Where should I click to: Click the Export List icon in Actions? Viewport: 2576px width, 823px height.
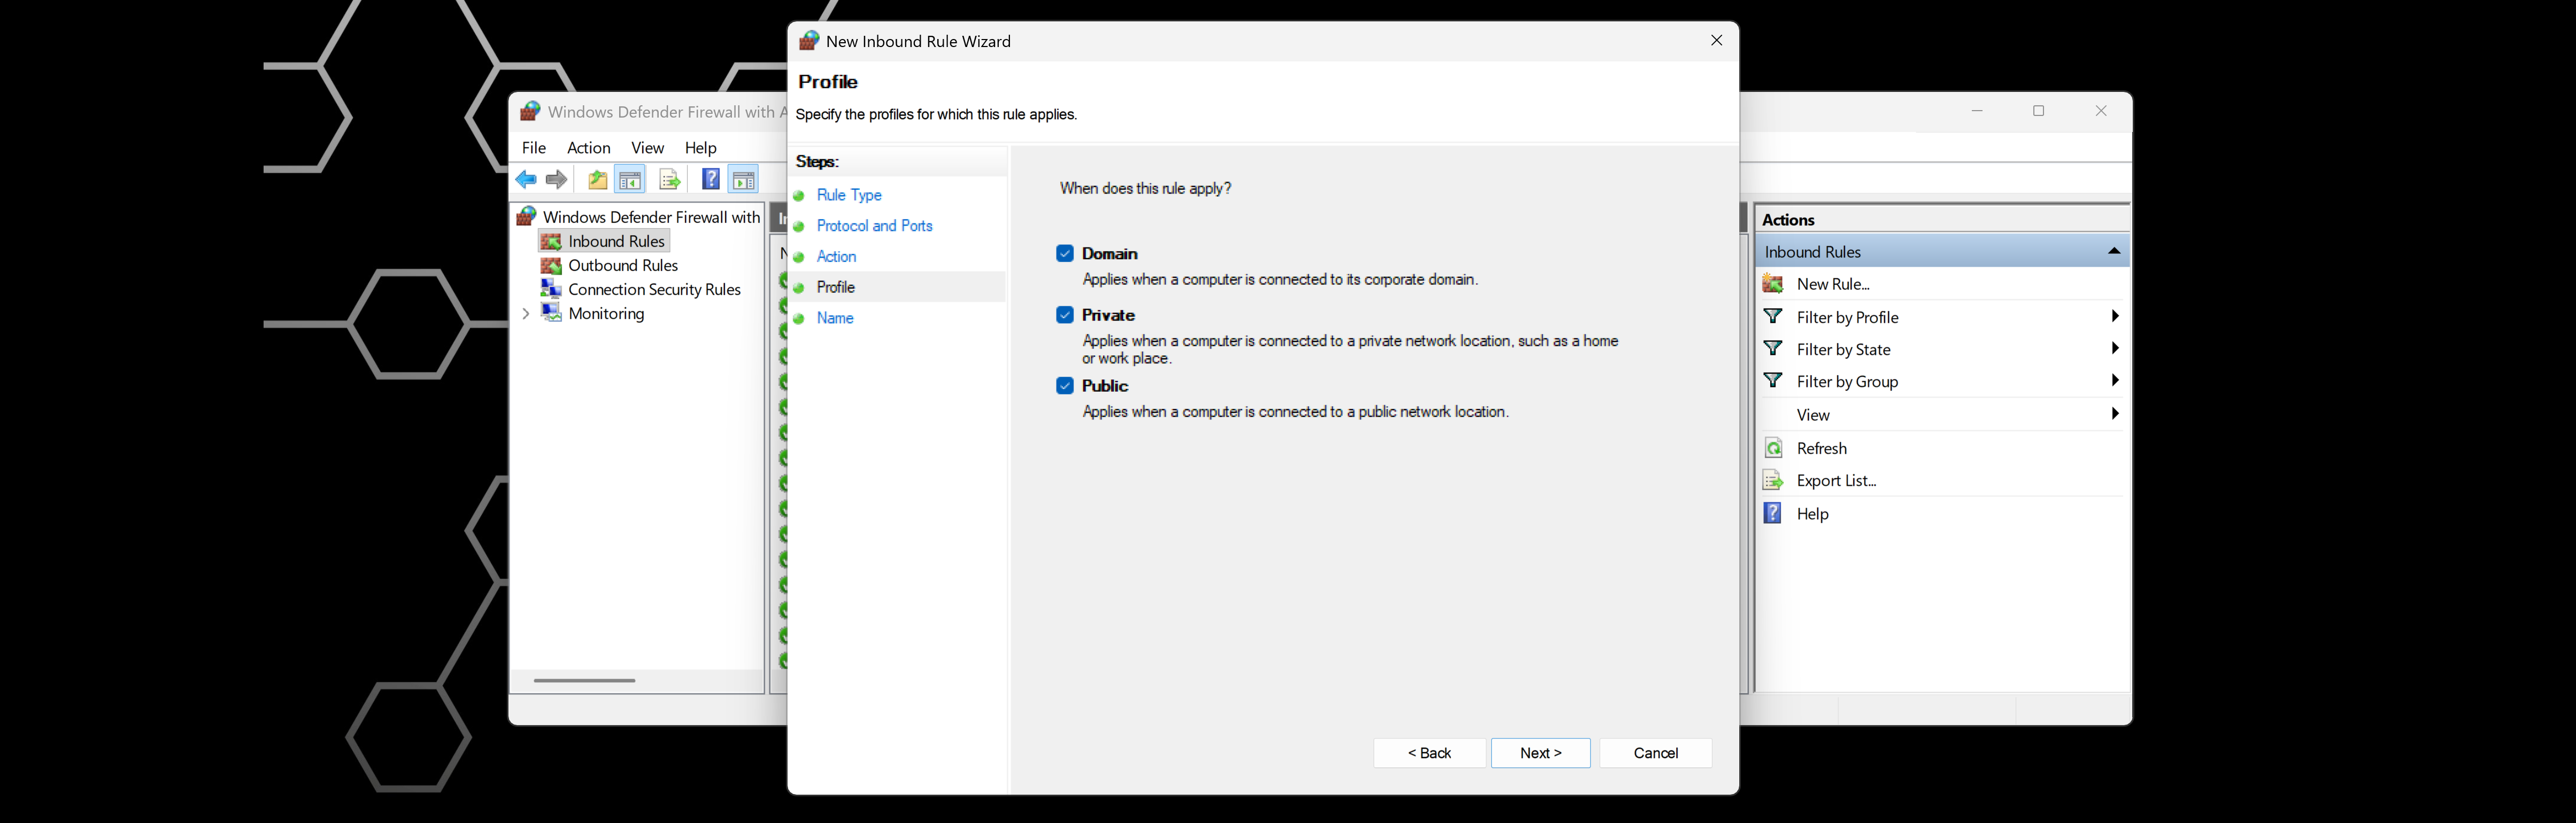point(1773,481)
